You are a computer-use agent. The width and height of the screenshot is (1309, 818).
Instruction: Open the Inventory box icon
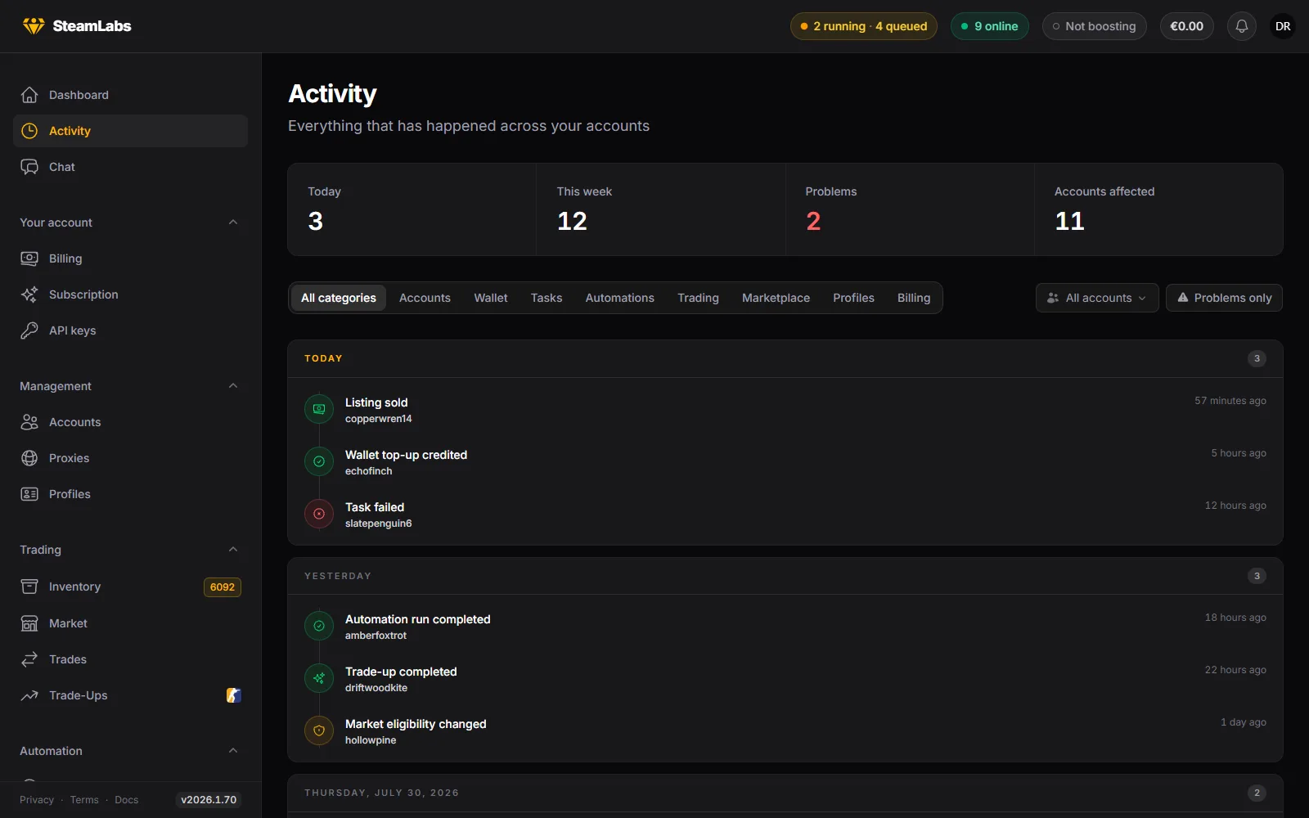click(29, 587)
